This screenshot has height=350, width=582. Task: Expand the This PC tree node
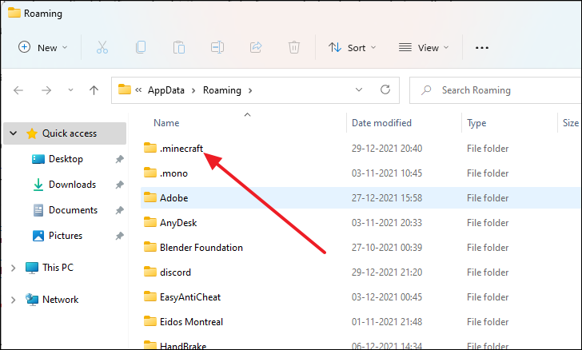pyautogui.click(x=14, y=268)
